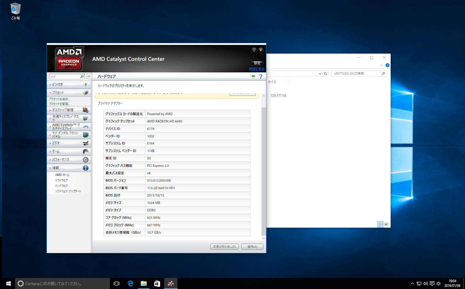Collapse the 情報 section
Image resolution: width=465 pixels, height=289 pixels.
(50, 168)
